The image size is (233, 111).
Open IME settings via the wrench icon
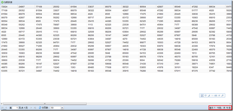coord(223,95)
